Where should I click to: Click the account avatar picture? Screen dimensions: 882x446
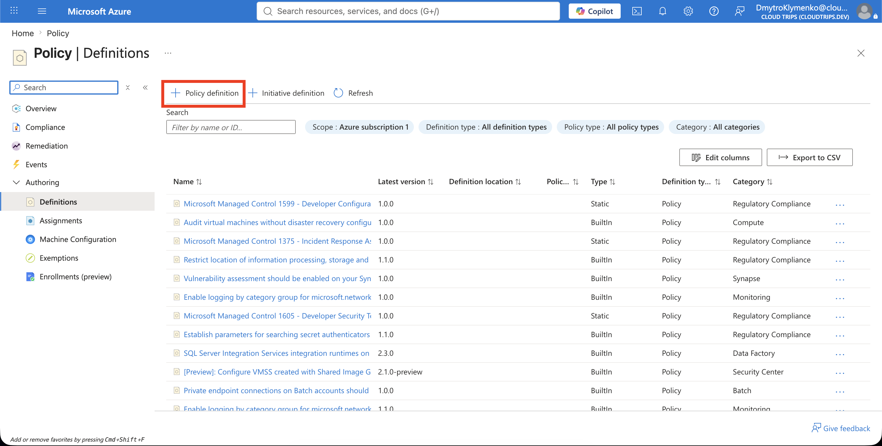[x=864, y=11]
